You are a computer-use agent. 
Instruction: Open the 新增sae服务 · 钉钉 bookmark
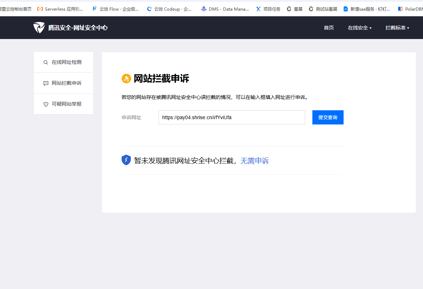pos(367,9)
